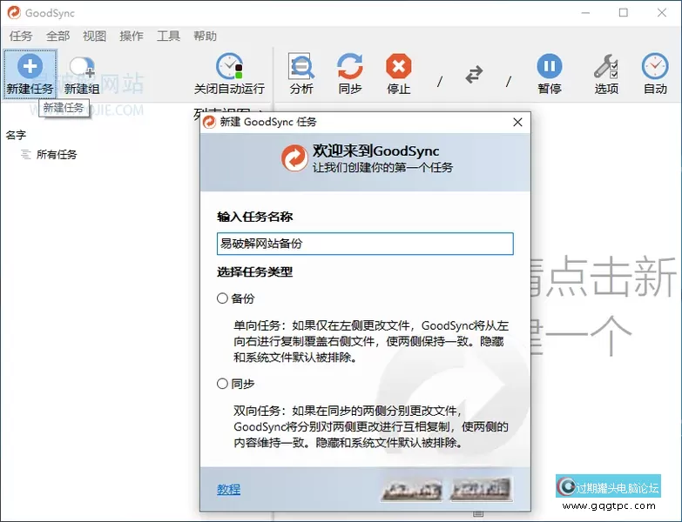Click the New Task (新建任务) plus icon

click(x=30, y=66)
